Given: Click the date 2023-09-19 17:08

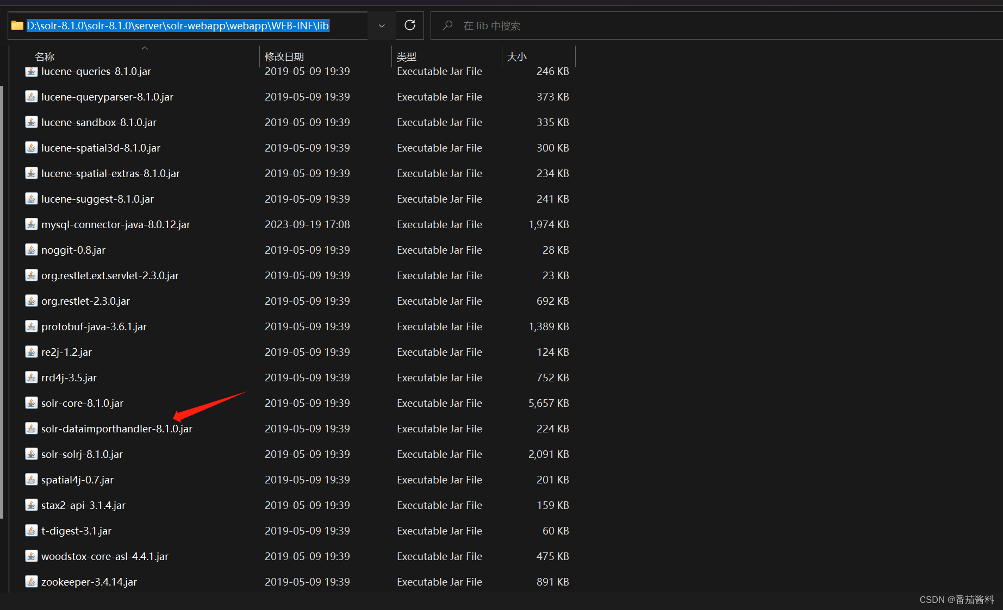Looking at the screenshot, I should [307, 224].
